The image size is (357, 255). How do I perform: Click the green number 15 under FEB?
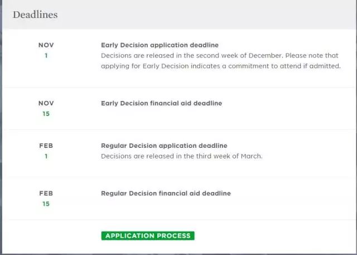click(x=46, y=204)
